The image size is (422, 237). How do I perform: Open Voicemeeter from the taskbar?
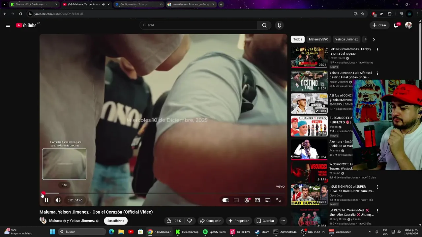[340, 232]
